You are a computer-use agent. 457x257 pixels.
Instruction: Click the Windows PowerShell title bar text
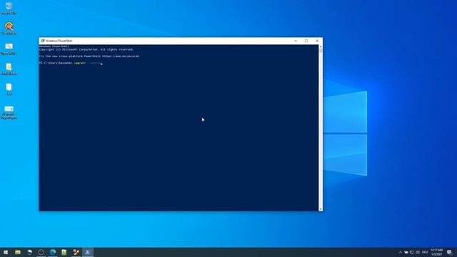coord(59,41)
